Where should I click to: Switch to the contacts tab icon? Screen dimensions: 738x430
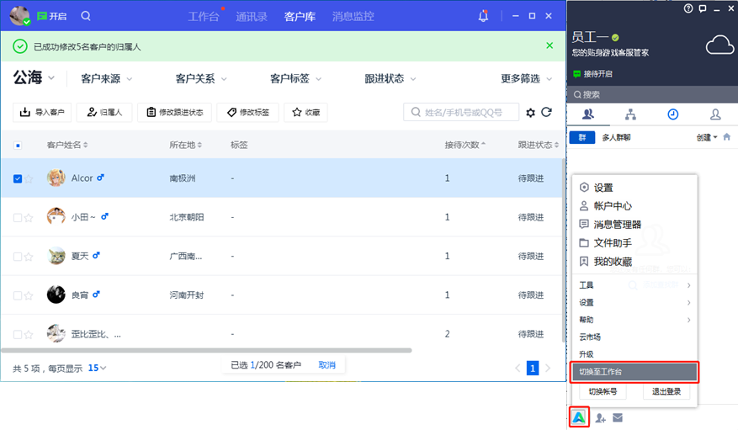pyautogui.click(x=588, y=114)
